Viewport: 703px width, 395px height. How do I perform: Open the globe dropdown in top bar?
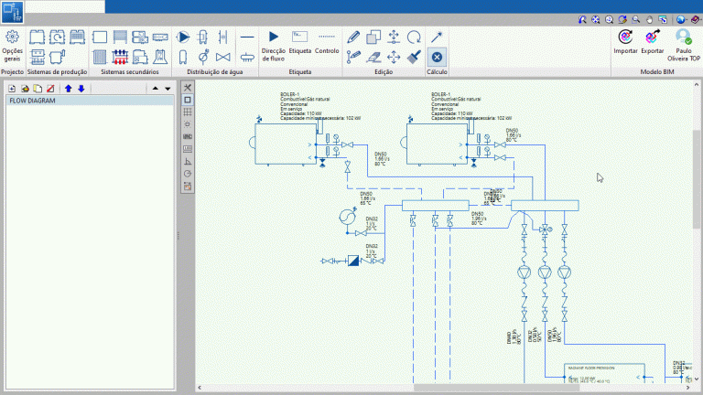pyautogui.click(x=681, y=20)
